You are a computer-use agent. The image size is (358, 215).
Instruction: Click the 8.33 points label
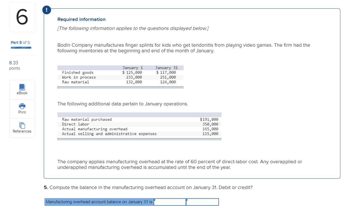15,65
